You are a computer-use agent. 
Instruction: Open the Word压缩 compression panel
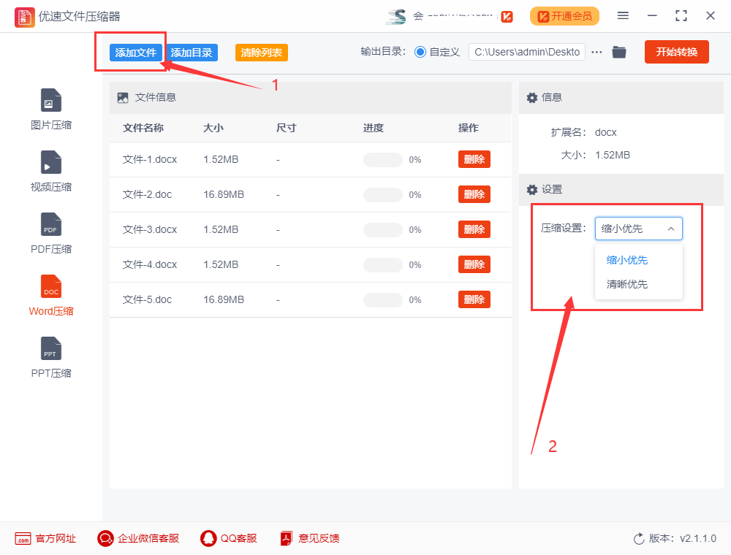point(50,294)
